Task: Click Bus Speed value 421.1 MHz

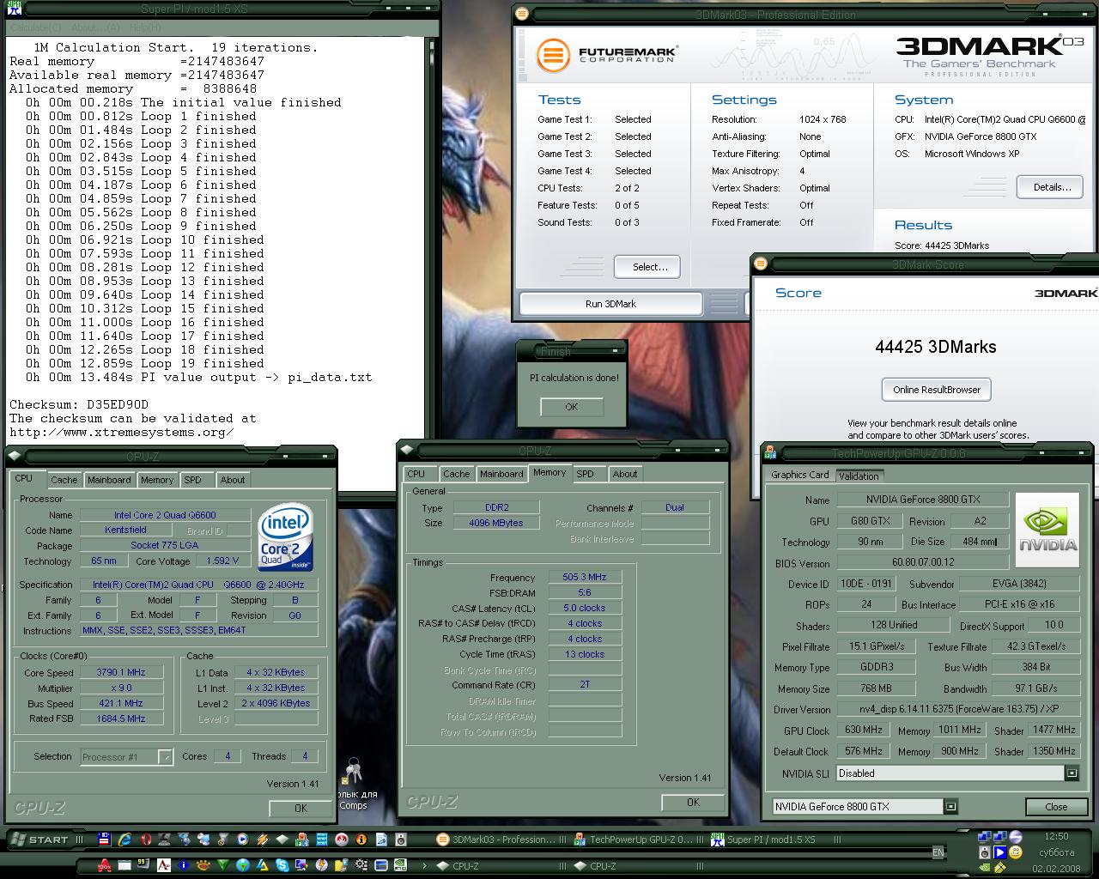Action: pyautogui.click(x=121, y=703)
